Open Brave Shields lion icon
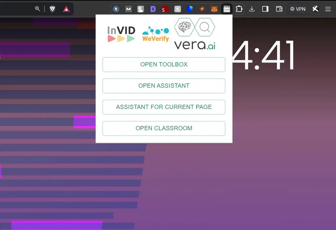This screenshot has height=230, width=336. coord(52,9)
